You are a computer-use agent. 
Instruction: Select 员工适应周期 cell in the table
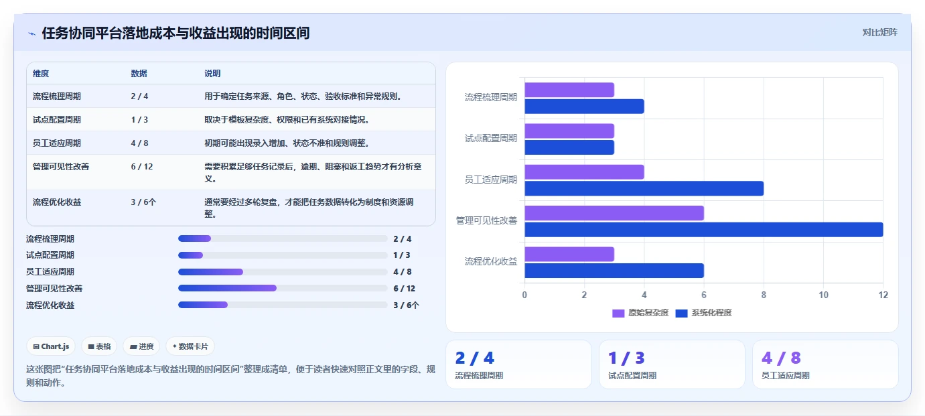57,143
